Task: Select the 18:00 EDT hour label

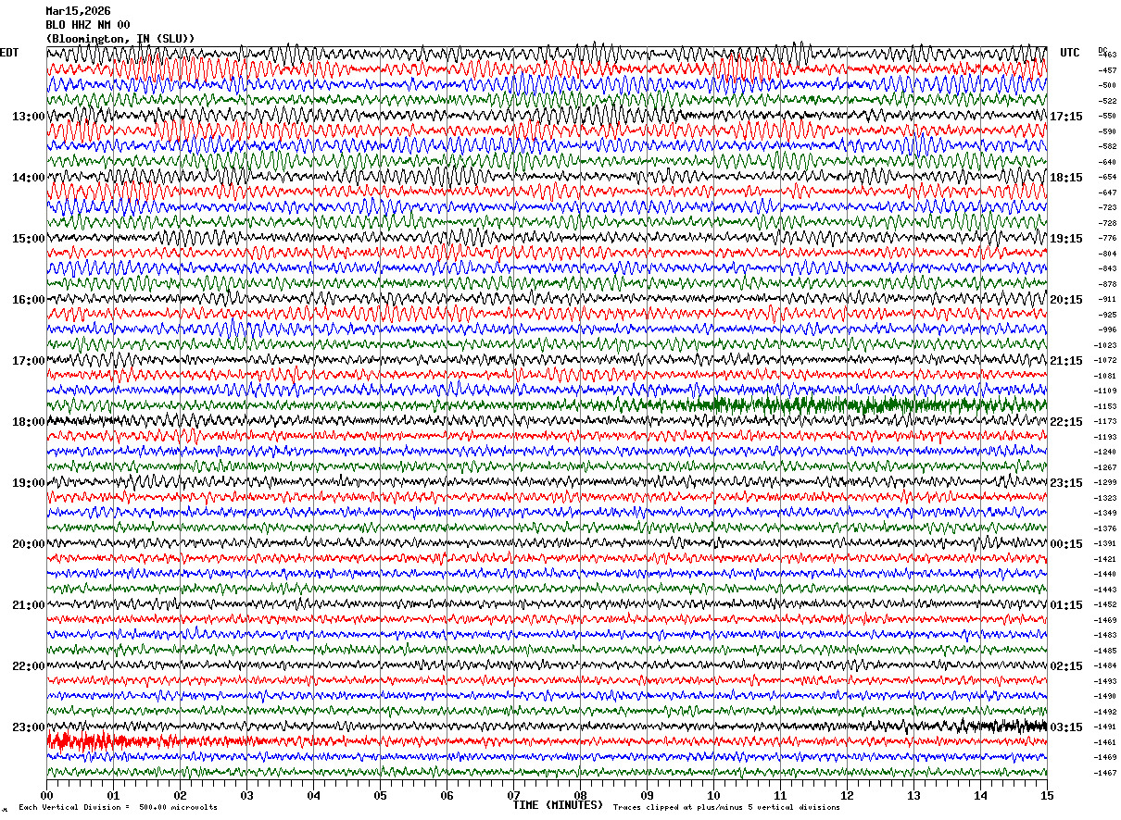Action: coord(28,422)
